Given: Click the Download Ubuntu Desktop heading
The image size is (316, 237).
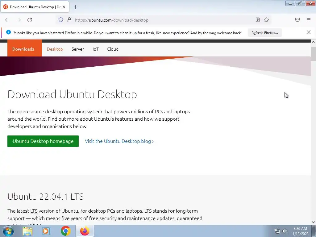Looking at the screenshot, I should (72, 94).
